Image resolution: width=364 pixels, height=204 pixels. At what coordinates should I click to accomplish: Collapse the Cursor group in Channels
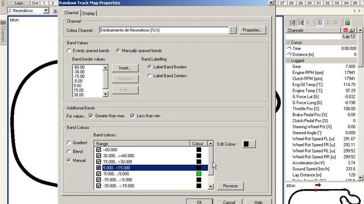pyautogui.click(x=288, y=42)
